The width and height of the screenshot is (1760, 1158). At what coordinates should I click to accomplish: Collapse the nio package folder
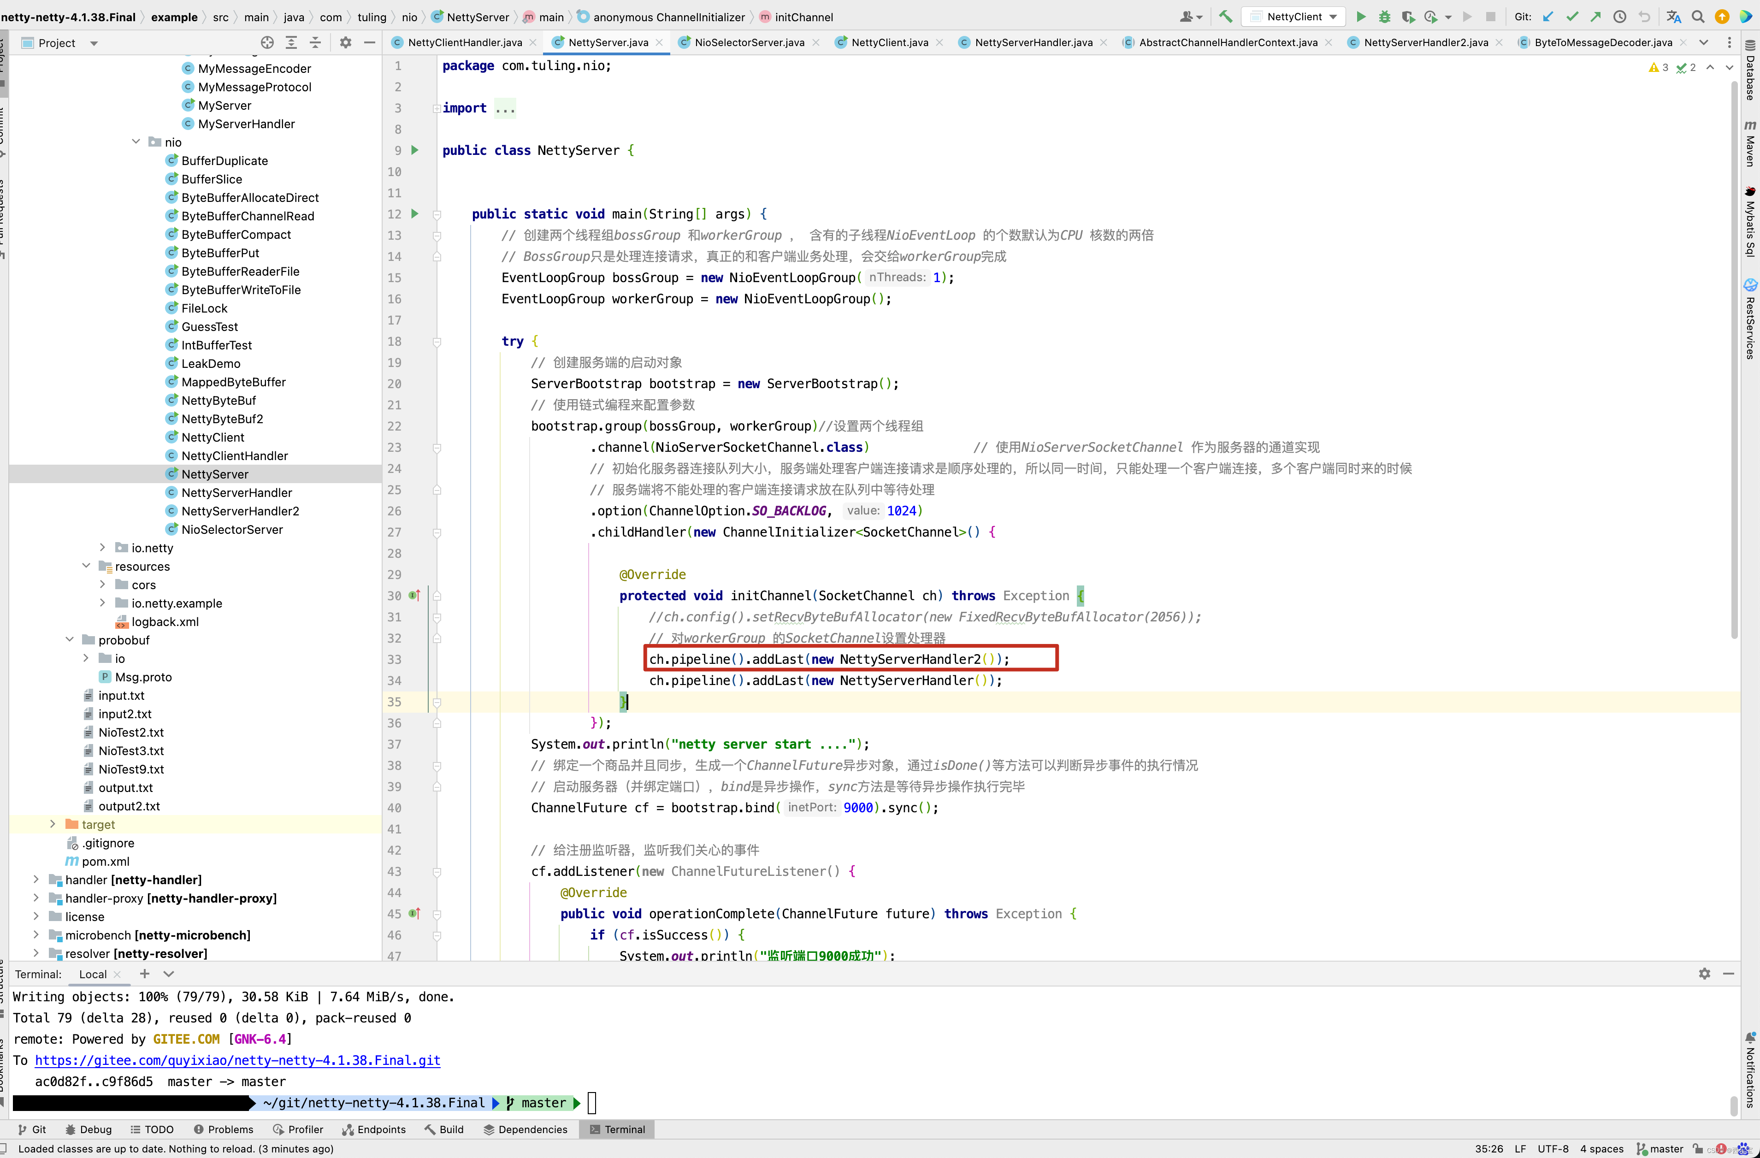[x=136, y=142]
